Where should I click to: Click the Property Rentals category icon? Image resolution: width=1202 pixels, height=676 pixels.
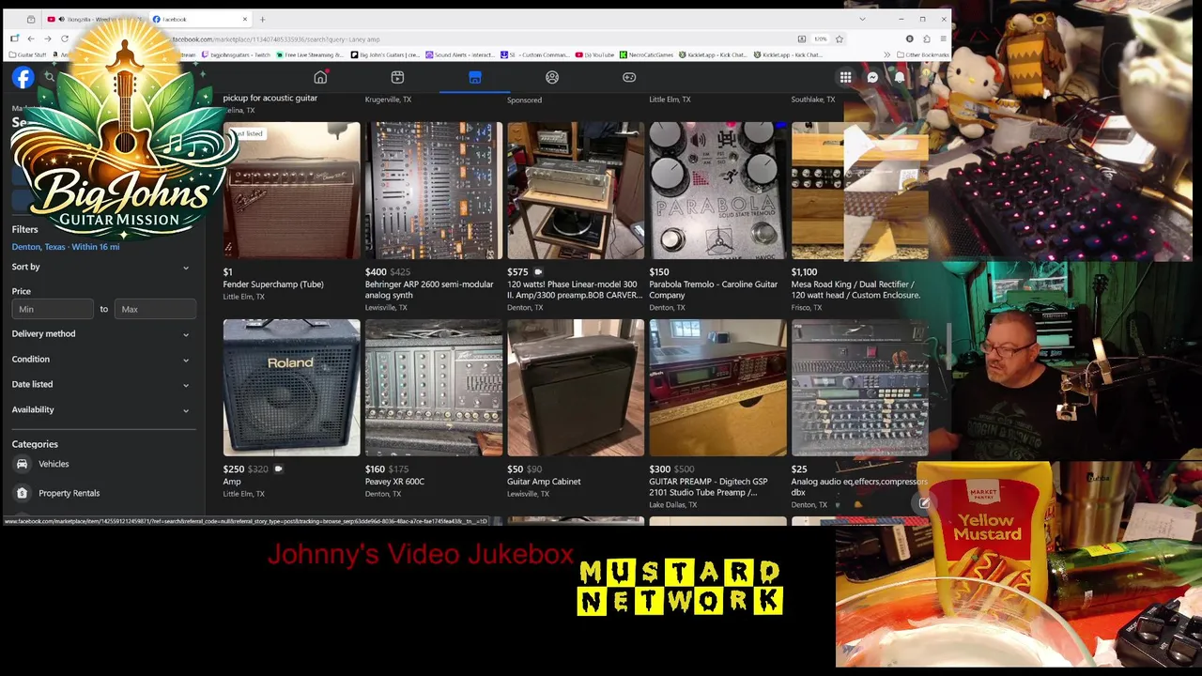23,493
